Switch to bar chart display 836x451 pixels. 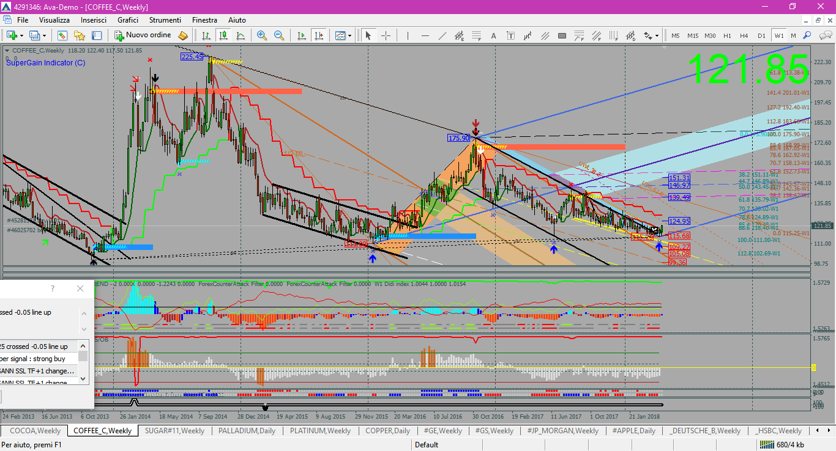(x=206, y=35)
